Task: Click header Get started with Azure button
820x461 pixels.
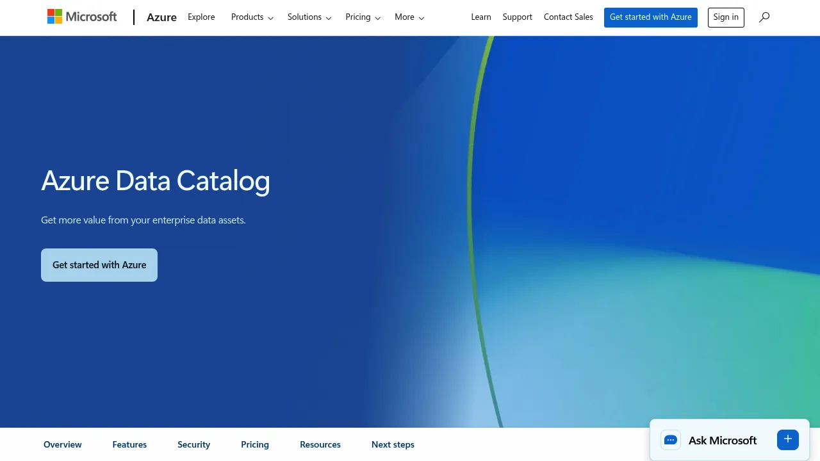Action: tap(651, 17)
